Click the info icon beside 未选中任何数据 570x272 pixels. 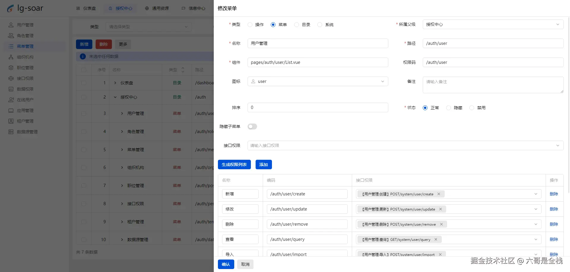[83, 56]
